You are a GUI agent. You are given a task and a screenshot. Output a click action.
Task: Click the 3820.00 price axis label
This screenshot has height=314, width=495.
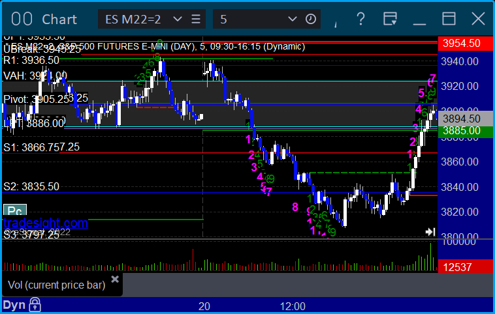pos(460,212)
